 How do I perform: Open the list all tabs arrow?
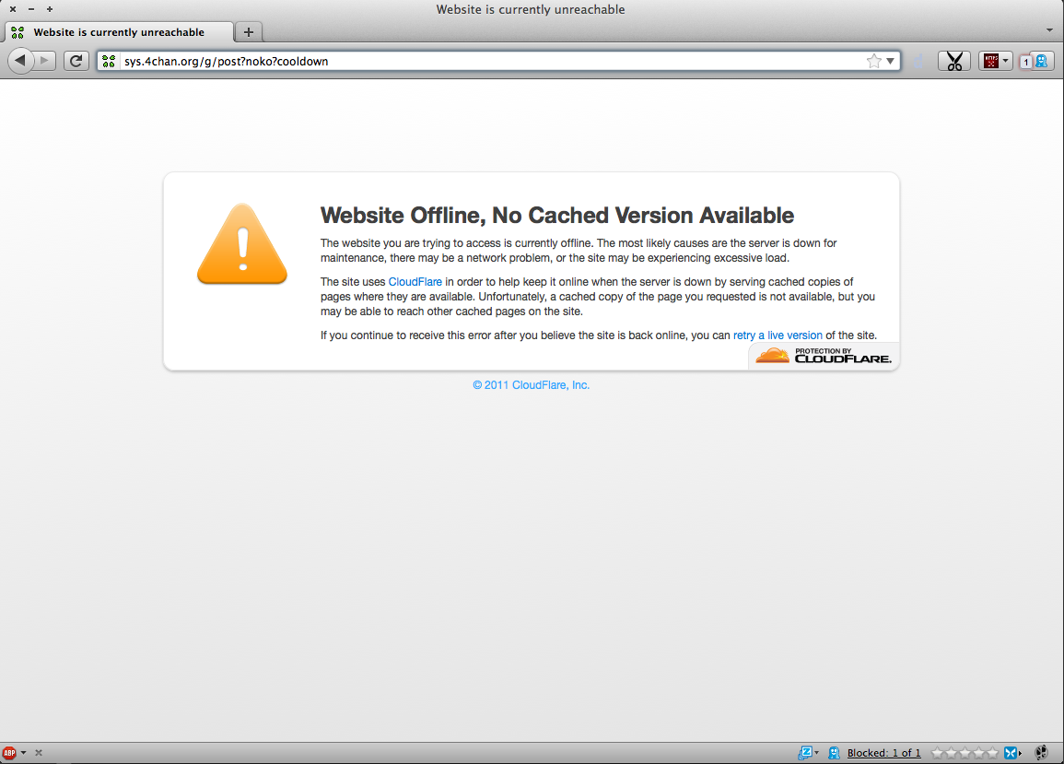(x=1050, y=30)
